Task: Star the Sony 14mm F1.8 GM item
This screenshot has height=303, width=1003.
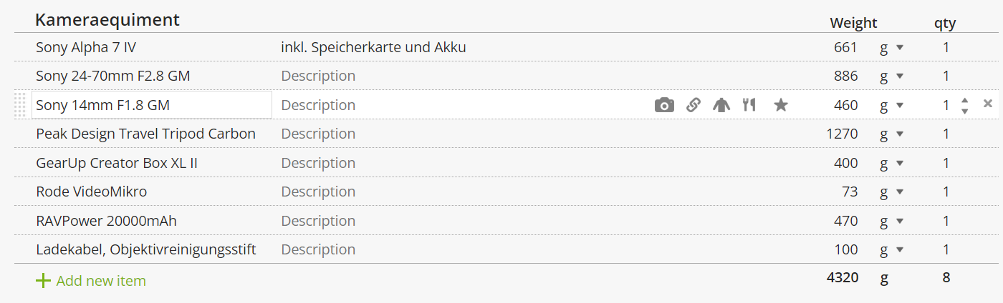Action: tap(781, 105)
